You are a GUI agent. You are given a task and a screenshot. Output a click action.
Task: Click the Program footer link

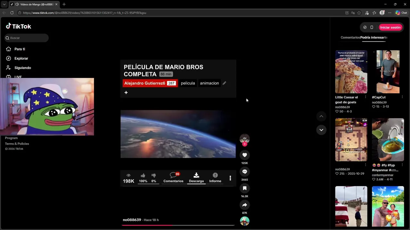[x=11, y=138]
